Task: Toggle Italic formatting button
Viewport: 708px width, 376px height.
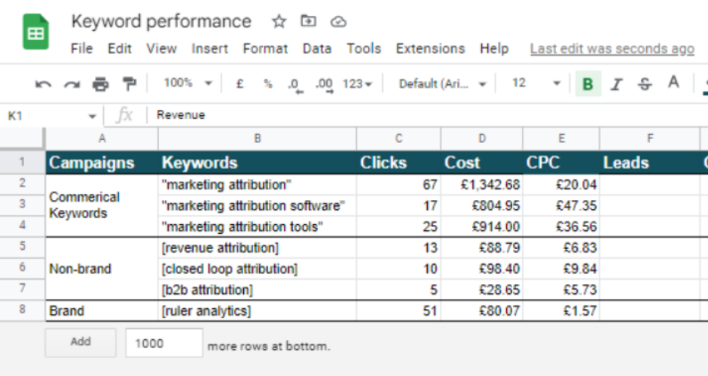Action: tap(616, 84)
